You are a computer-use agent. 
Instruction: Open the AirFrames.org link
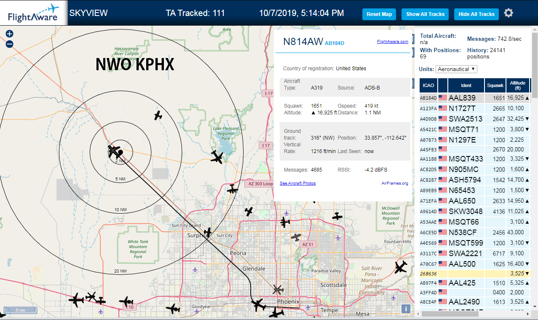[x=395, y=183]
